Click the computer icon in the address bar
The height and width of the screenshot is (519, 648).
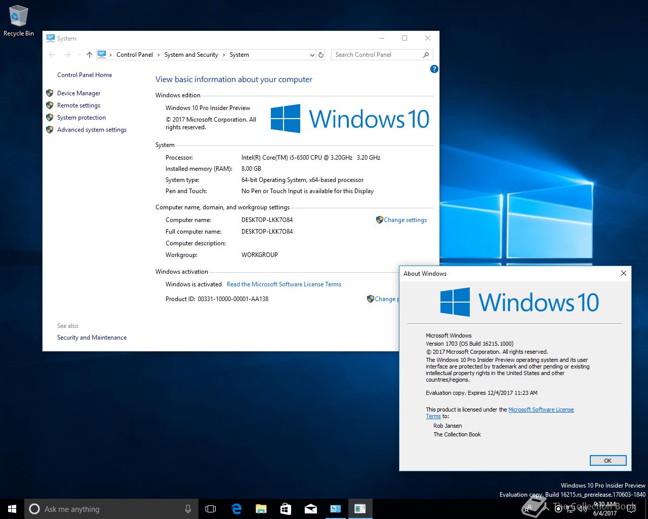point(102,54)
